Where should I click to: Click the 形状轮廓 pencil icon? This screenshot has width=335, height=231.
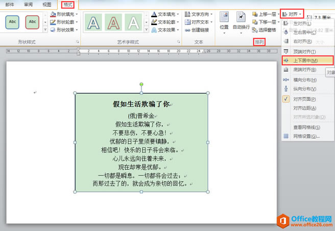tap(53, 22)
